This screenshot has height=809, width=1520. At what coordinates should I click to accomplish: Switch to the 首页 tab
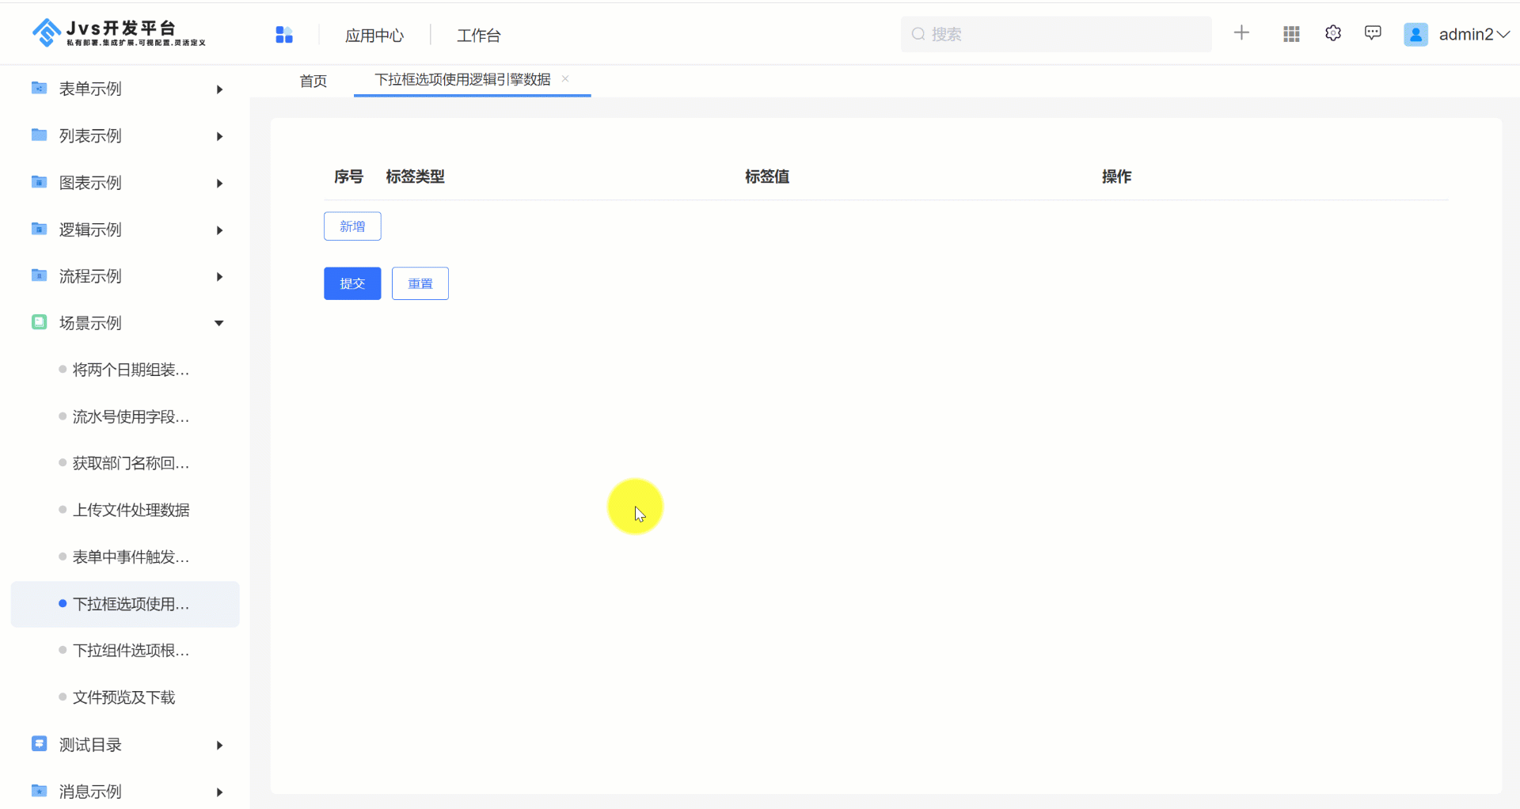click(313, 81)
